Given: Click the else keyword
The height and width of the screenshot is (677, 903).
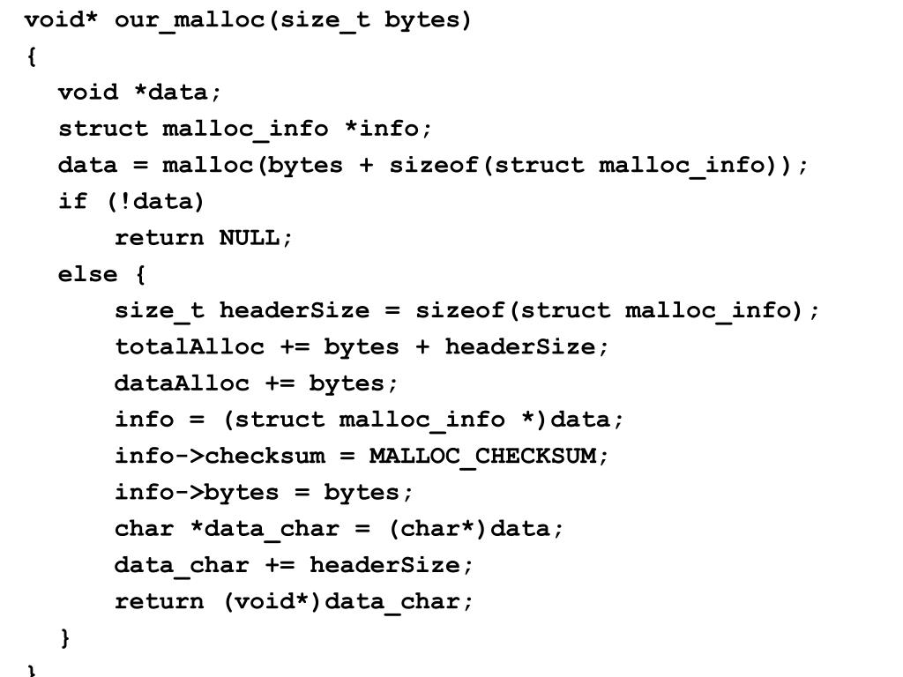Looking at the screenshot, I should tap(87, 275).
